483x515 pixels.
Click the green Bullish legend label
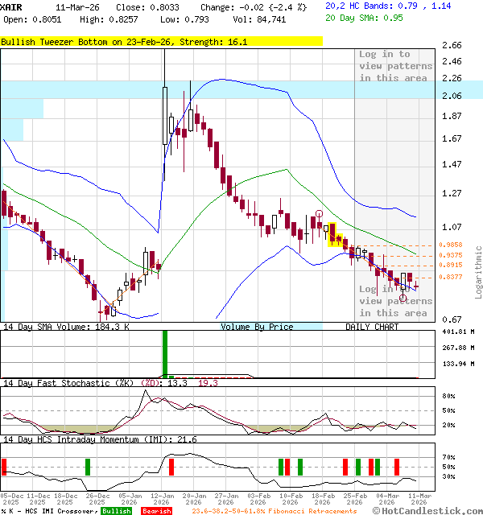click(x=117, y=511)
